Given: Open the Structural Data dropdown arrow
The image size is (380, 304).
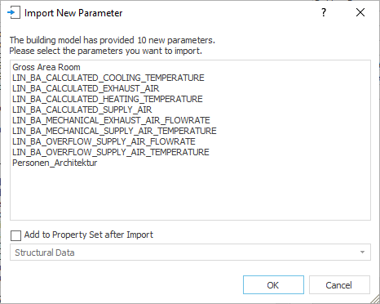Looking at the screenshot, I should pos(362,253).
